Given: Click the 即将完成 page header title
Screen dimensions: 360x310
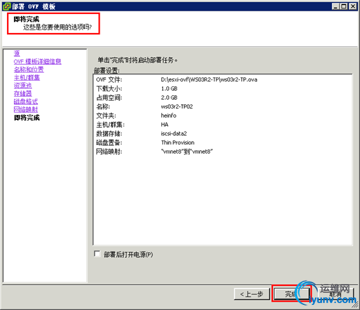Looking at the screenshot, I should tap(27, 19).
